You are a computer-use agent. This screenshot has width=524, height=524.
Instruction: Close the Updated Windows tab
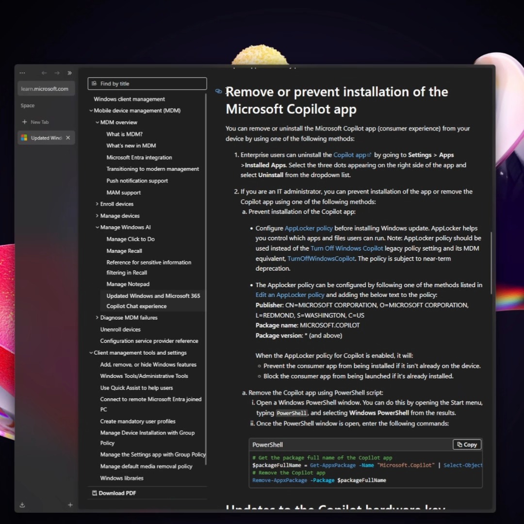pyautogui.click(x=68, y=138)
